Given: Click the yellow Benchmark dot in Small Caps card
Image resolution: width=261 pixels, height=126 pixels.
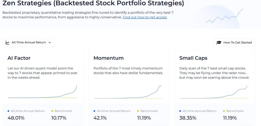Looking at the screenshot, I should (x=224, y=111).
